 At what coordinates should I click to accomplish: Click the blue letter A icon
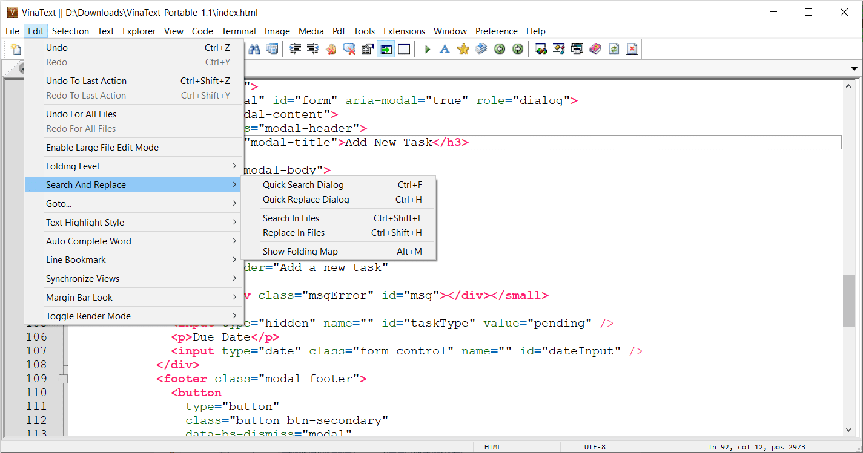(x=445, y=49)
